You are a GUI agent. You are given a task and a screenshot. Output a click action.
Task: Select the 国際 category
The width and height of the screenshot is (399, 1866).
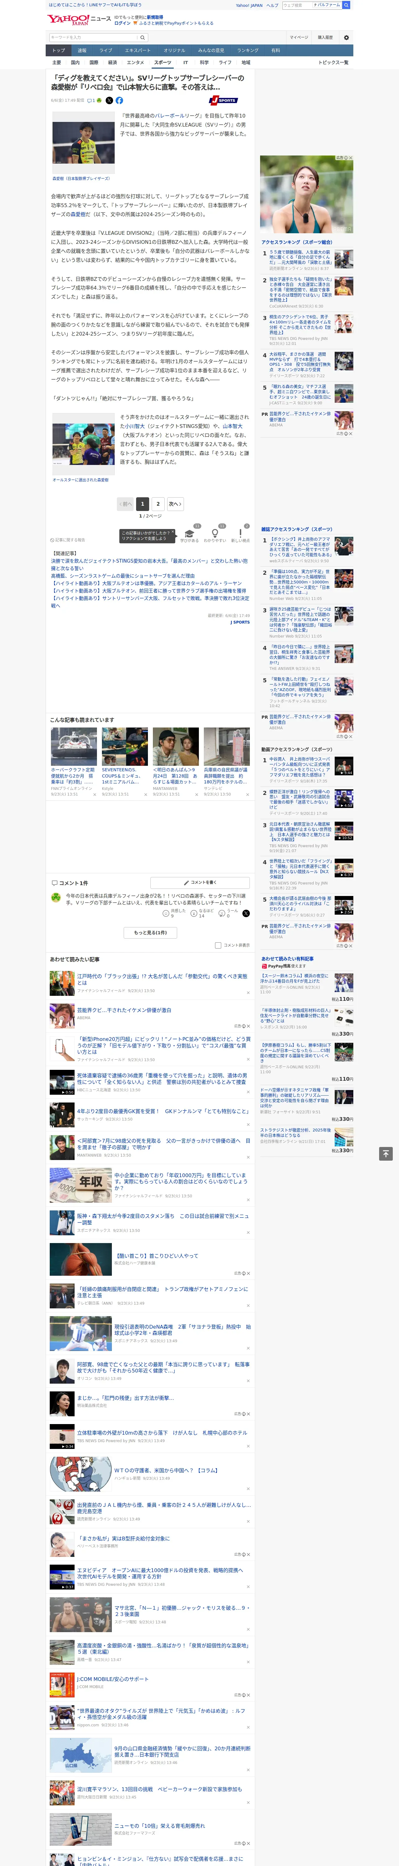(x=94, y=62)
